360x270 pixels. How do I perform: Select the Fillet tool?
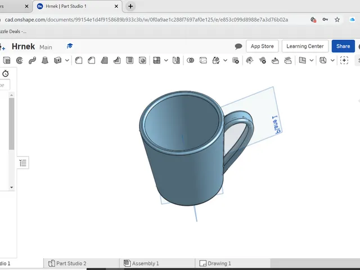[79, 60]
